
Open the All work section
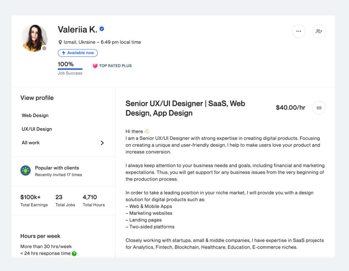coord(31,143)
